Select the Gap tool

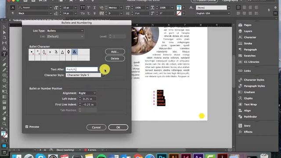[x=4, y=43]
